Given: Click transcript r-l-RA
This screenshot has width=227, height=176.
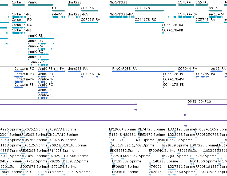Looking at the screenshot, I should point(58,17).
